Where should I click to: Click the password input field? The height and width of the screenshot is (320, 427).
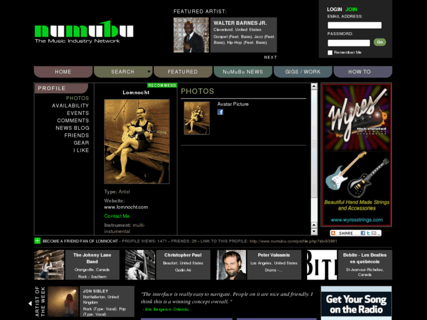point(348,43)
